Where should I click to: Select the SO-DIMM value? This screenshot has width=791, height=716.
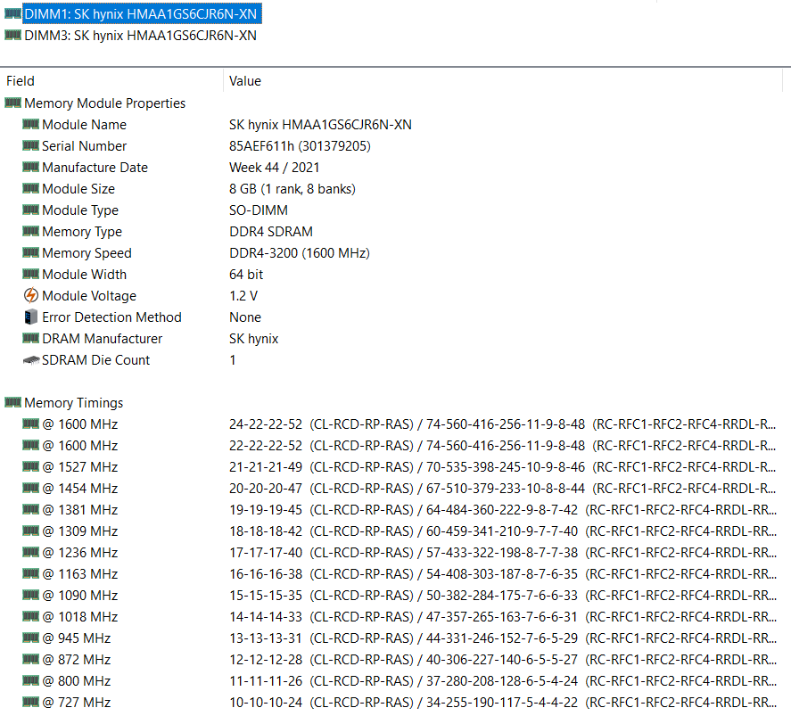click(259, 210)
